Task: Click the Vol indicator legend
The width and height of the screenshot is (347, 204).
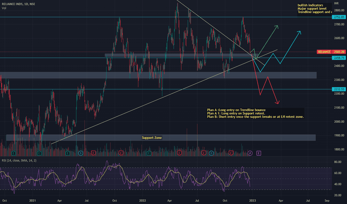Action: [4, 8]
